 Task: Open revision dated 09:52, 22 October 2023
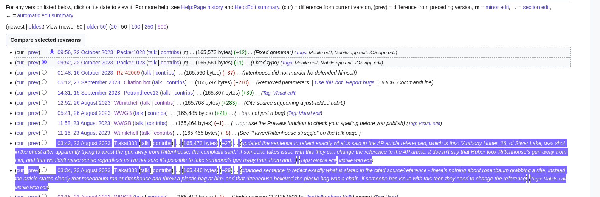[85, 63]
